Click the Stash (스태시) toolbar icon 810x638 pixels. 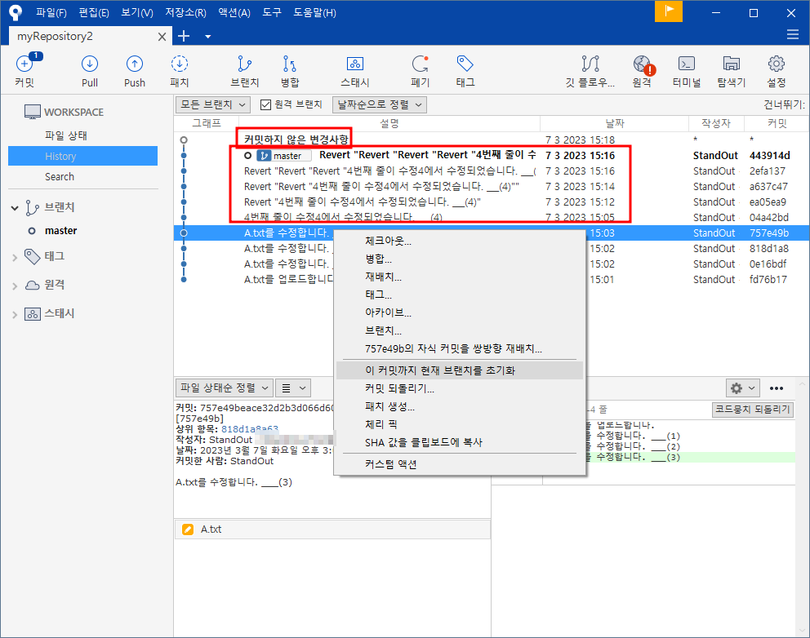coord(355,71)
